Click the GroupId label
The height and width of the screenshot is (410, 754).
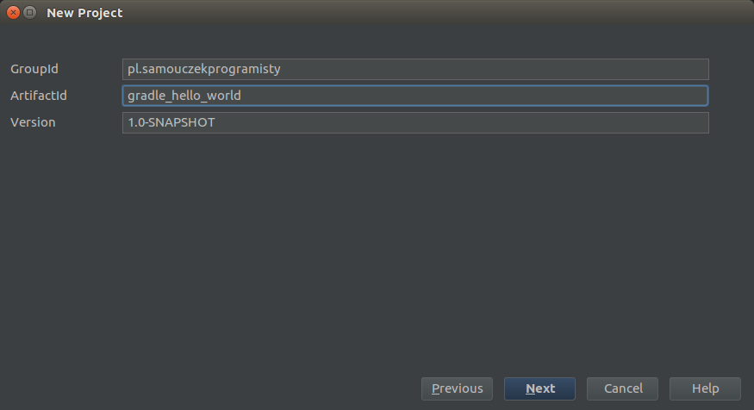(x=34, y=69)
